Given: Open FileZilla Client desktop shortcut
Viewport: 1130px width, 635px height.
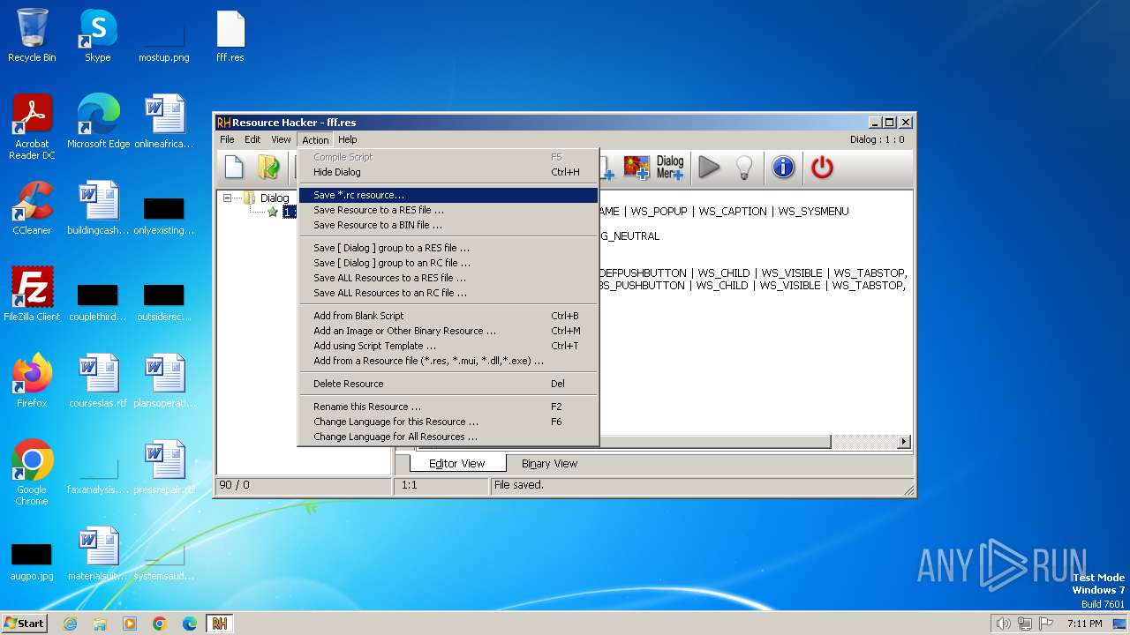Looking at the screenshot, I should pyautogui.click(x=32, y=295).
